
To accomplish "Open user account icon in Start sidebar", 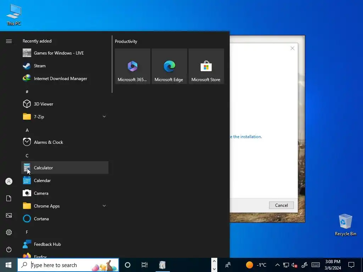I will pyautogui.click(x=9, y=181).
